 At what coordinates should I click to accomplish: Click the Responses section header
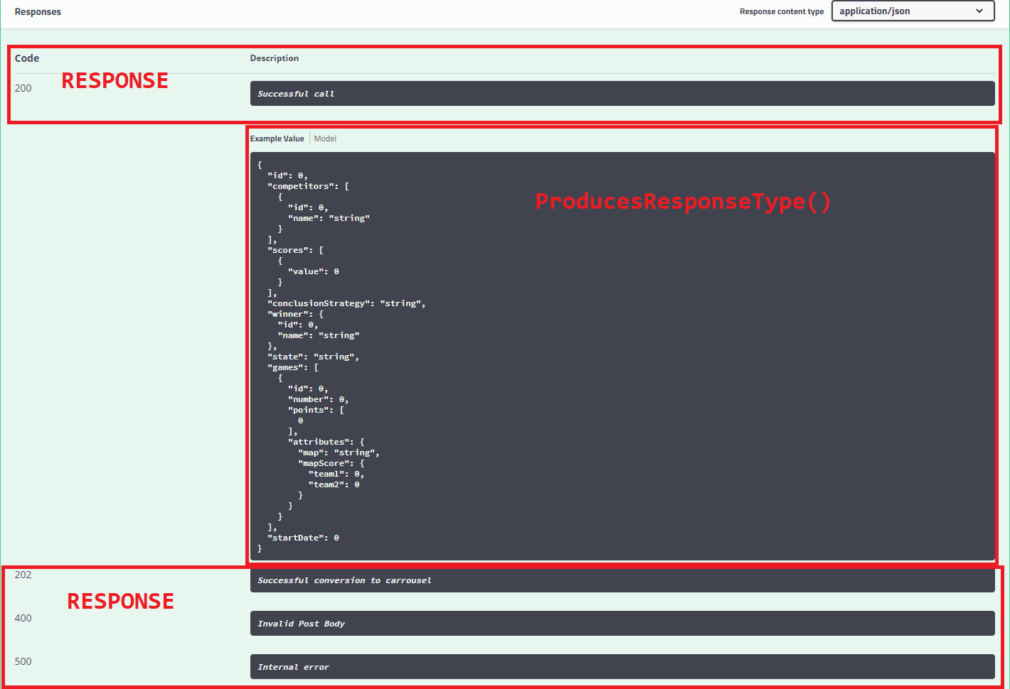coord(38,11)
